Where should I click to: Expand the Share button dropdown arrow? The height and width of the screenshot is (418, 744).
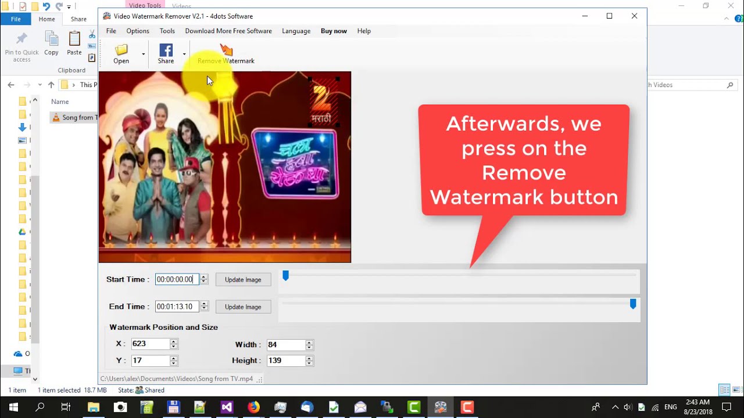(184, 54)
